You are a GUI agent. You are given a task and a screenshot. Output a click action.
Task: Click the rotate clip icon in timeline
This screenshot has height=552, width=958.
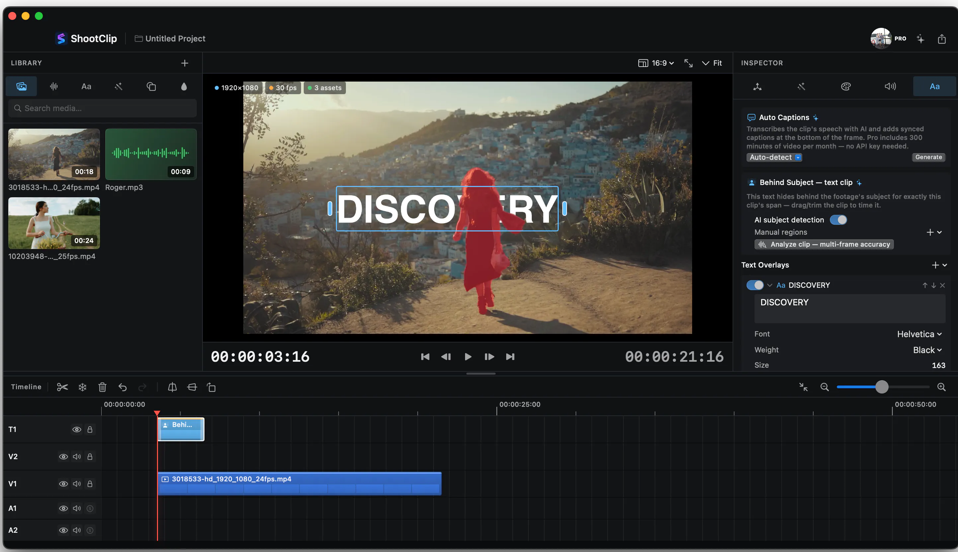click(x=211, y=387)
